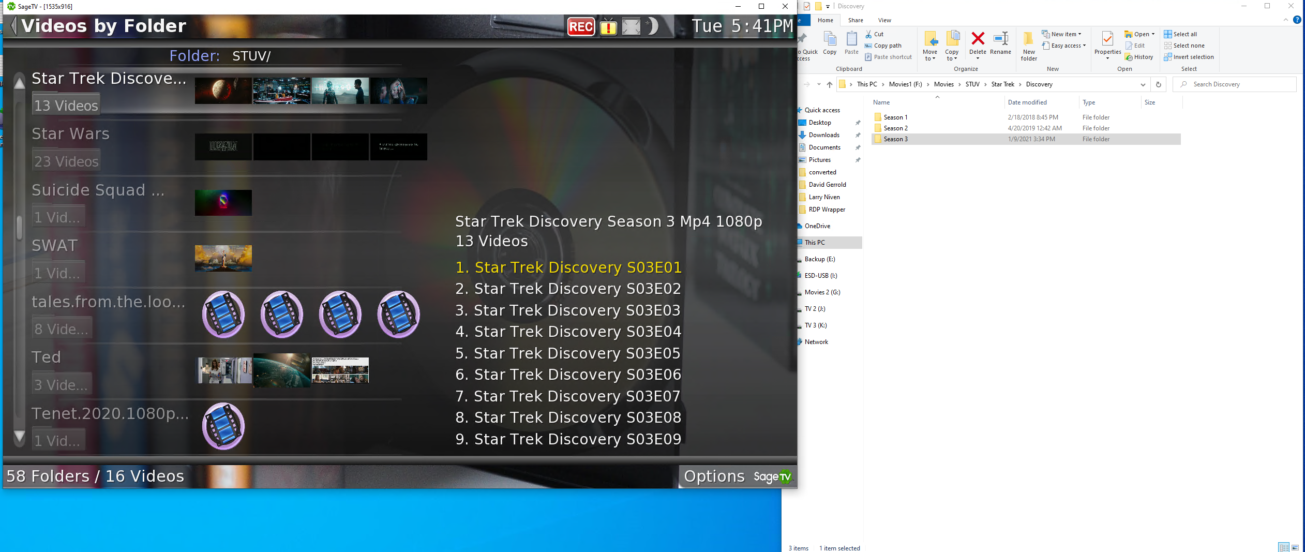Expand the New item dropdown
Viewport: 1305px width, 552px height.
[1061, 34]
